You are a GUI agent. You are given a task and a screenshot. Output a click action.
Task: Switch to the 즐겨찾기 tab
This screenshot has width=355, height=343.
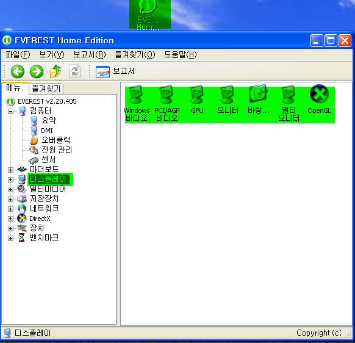[46, 88]
